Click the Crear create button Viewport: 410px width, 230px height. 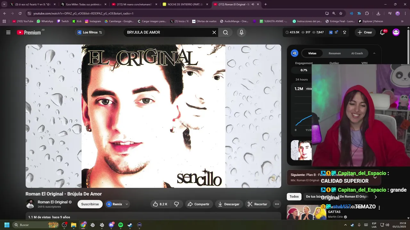tap(365, 32)
